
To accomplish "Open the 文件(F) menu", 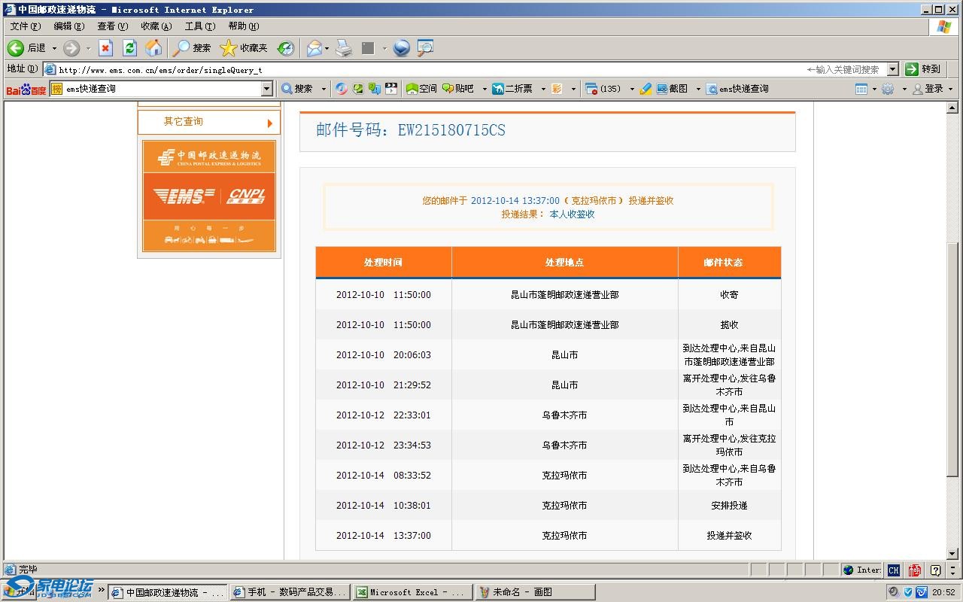I will pos(25,26).
